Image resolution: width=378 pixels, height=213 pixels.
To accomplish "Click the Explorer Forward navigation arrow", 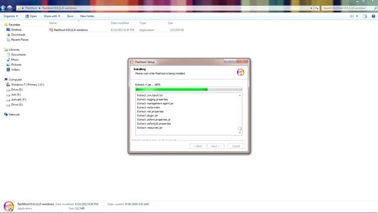I will coord(9,8).
